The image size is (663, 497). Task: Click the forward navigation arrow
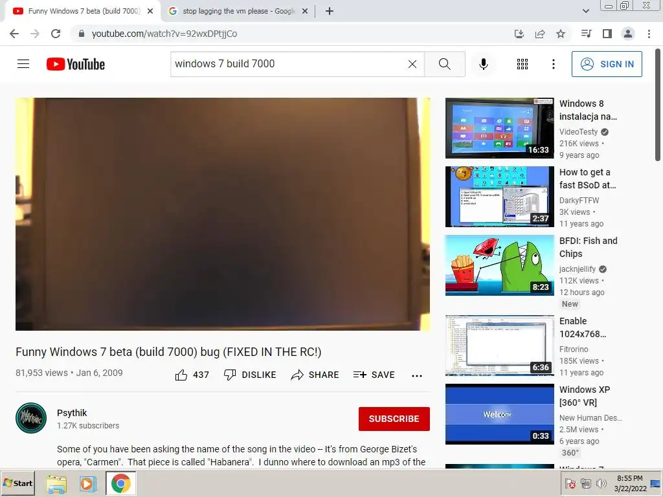pos(35,34)
